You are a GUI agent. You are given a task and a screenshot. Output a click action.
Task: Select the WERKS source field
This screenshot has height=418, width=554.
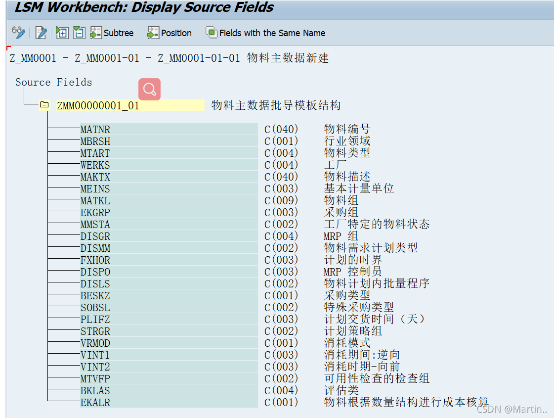[x=169, y=165]
